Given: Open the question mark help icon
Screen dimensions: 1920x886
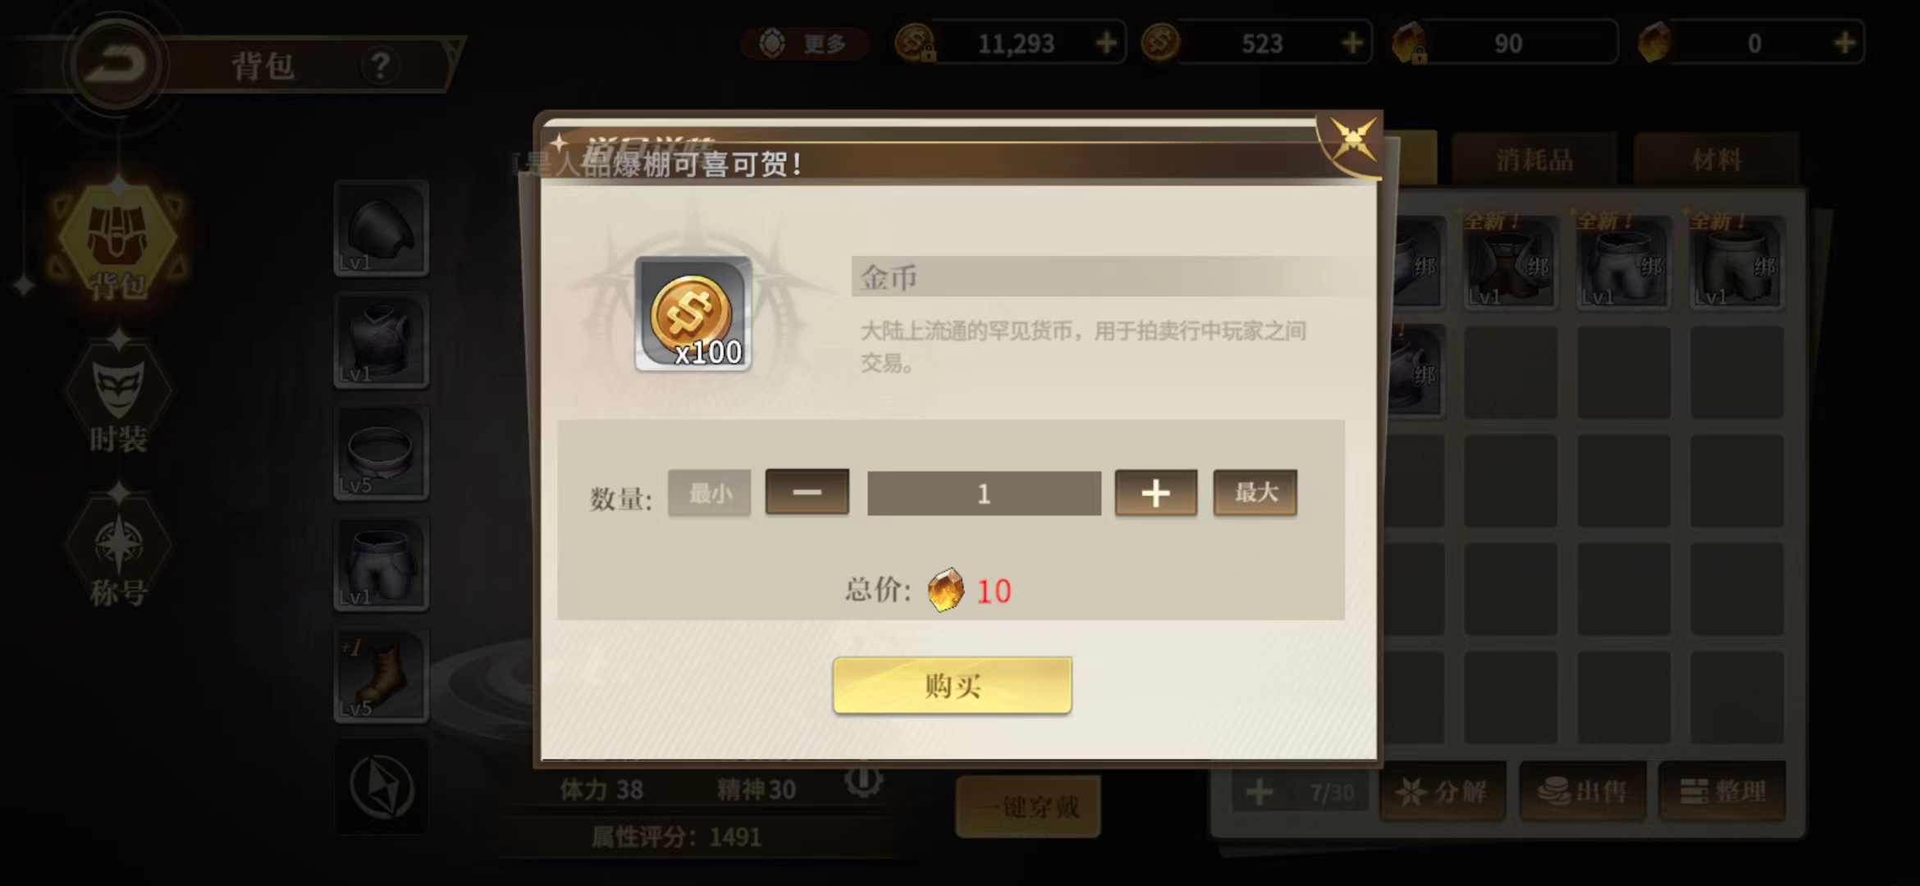Looking at the screenshot, I should [380, 65].
